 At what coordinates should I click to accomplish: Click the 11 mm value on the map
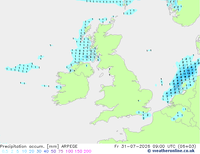click(185, 74)
